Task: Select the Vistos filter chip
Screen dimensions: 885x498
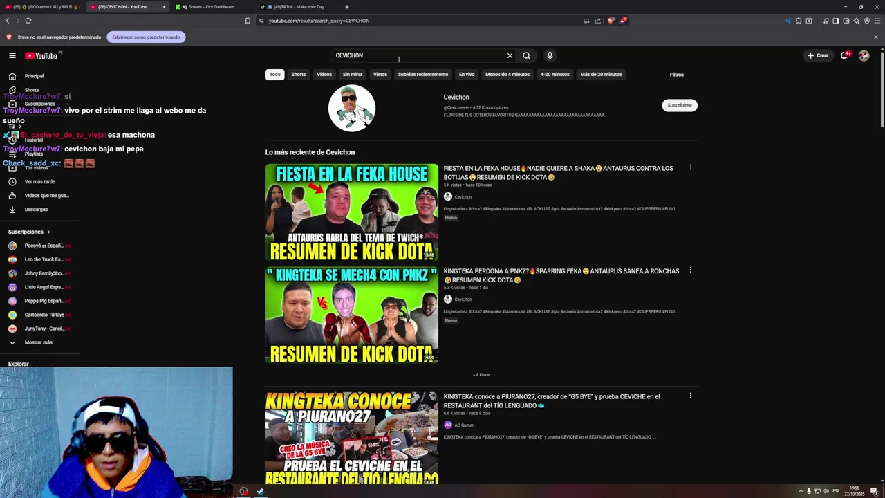Action: tap(380, 74)
